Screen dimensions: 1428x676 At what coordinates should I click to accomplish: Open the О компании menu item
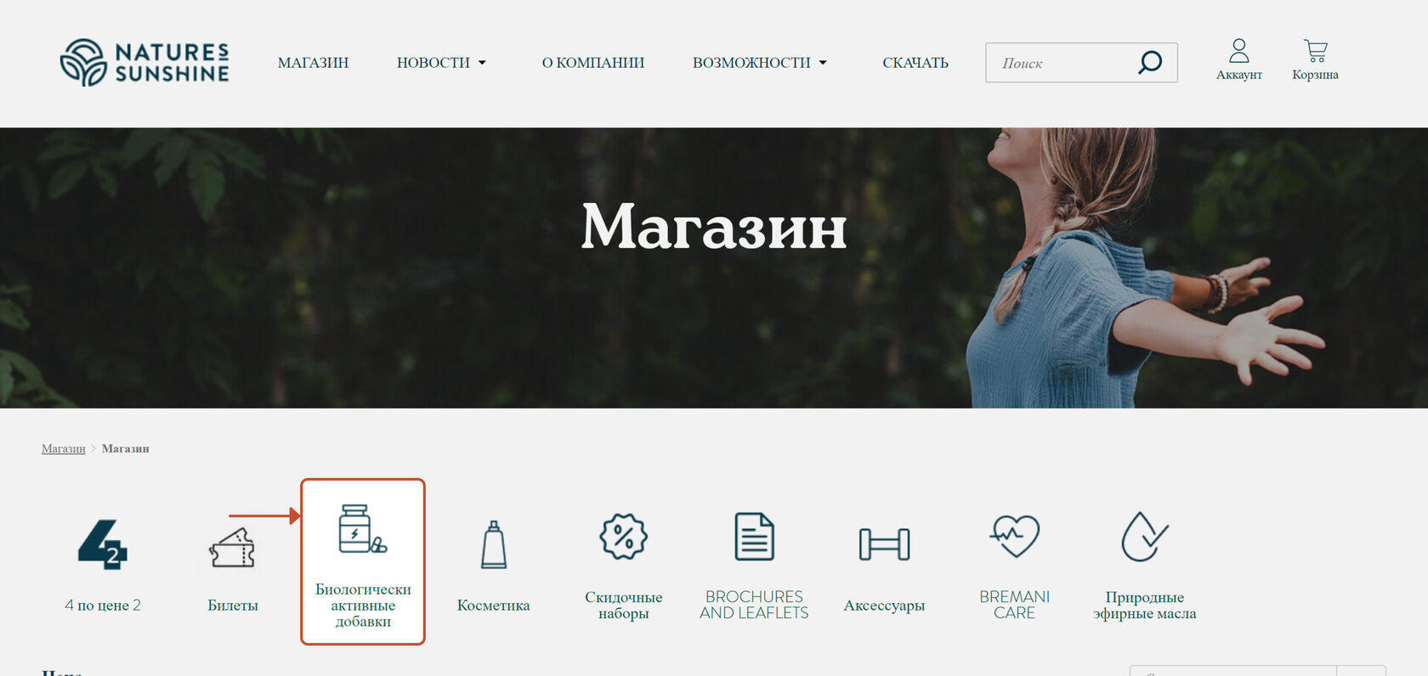[593, 63]
